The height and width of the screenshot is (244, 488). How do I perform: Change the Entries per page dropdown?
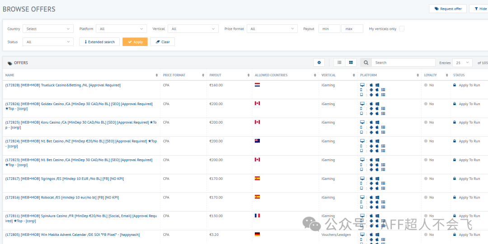click(462, 63)
